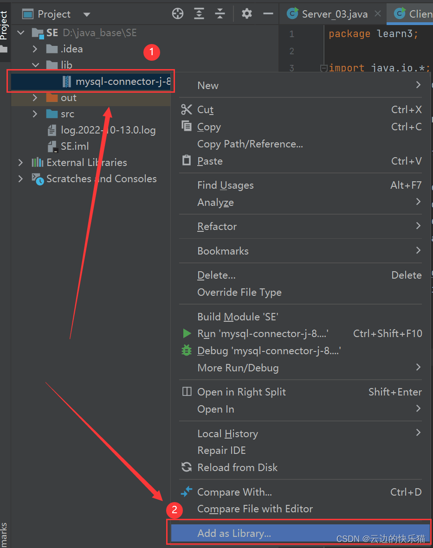Choose Copy Path/Reference from menu
Viewport: 433px width, 548px height.
(250, 144)
